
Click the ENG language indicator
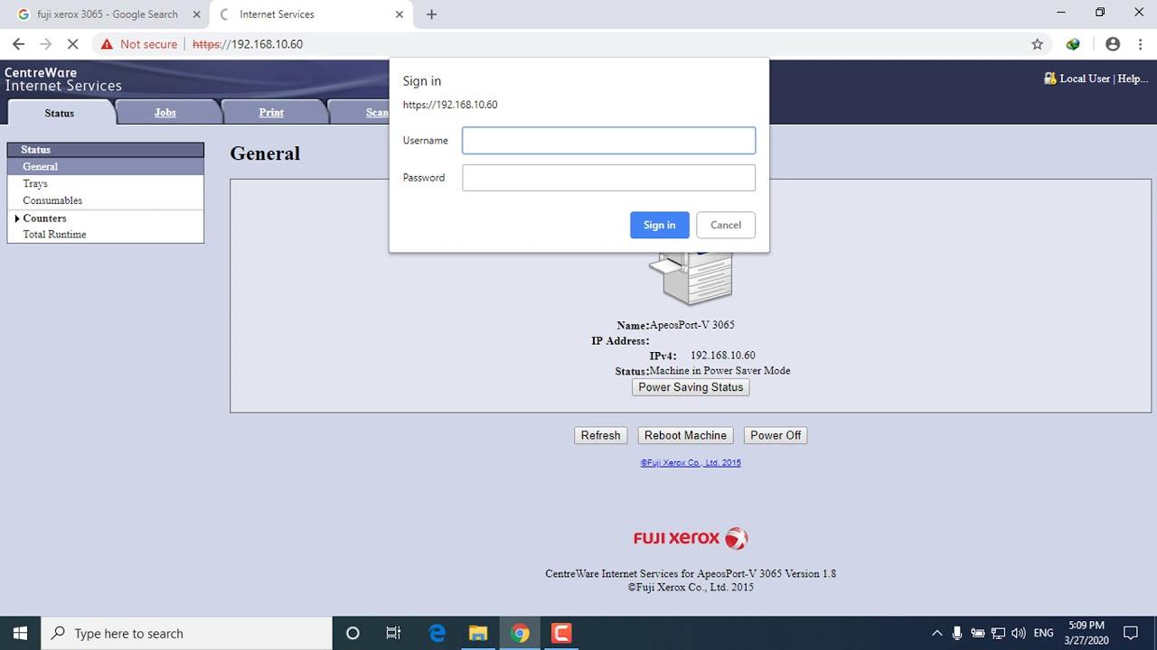coord(1043,633)
